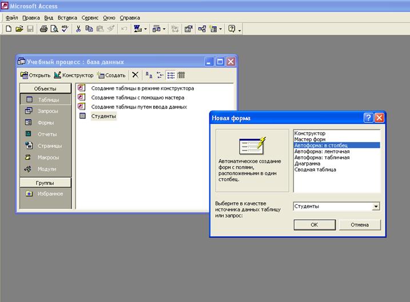Expand the Office Links dropdown arrow
Screen dimensions: 410x302
[x=145, y=29]
